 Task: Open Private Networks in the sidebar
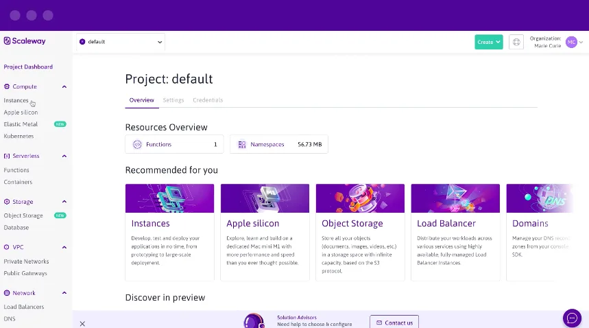click(x=26, y=261)
